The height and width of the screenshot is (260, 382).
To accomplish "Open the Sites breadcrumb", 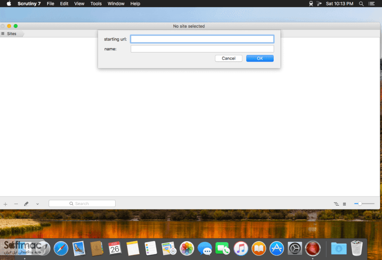I will (12, 34).
